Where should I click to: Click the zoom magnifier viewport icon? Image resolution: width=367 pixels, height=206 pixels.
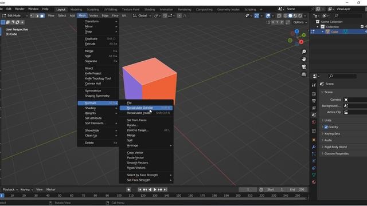(x=304, y=51)
